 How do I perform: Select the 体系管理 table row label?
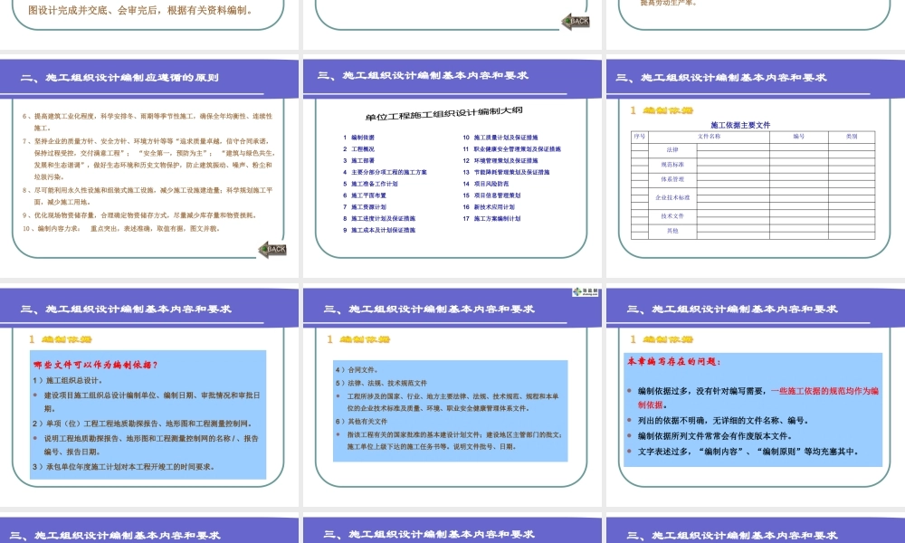pos(672,179)
